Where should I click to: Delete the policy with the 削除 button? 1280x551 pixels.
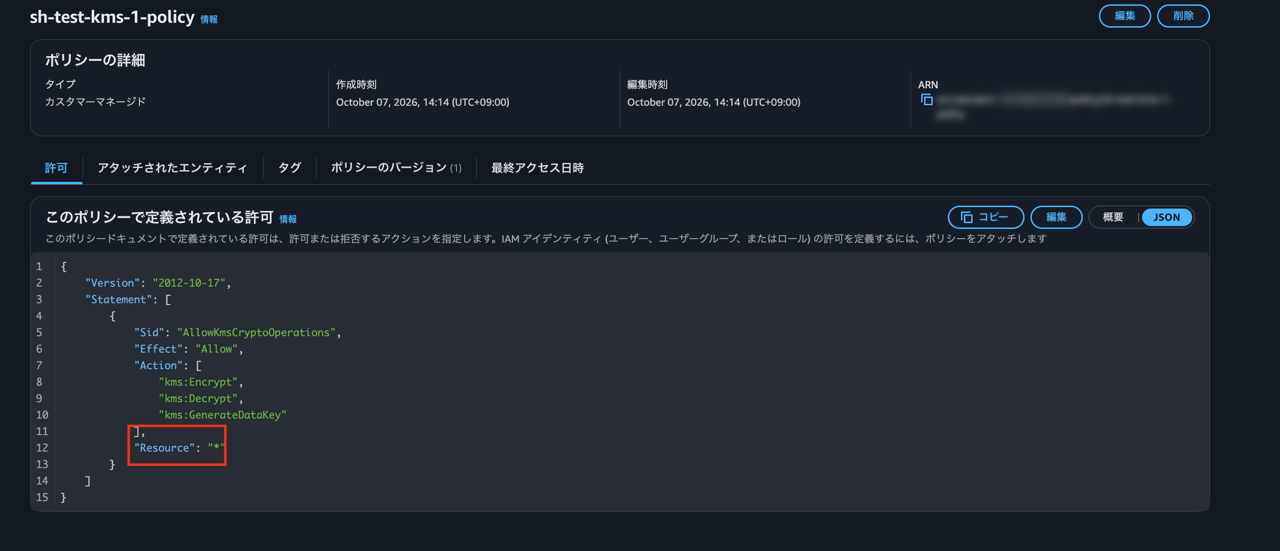pyautogui.click(x=1183, y=16)
